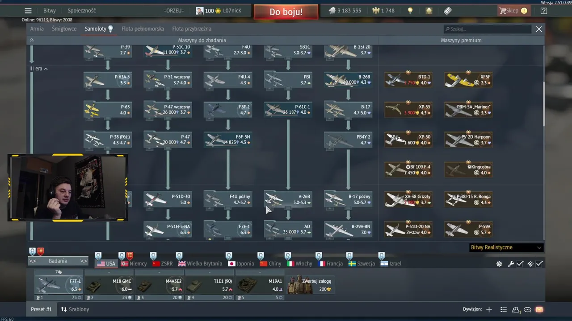Screen dimensions: 572x321
Task: Open the lightbulb hints icon in top bar
Action: pos(410,11)
